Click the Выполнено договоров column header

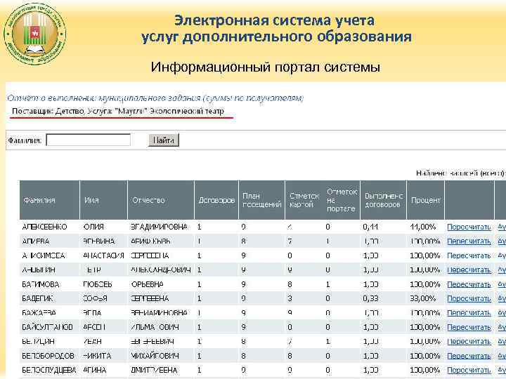point(384,200)
